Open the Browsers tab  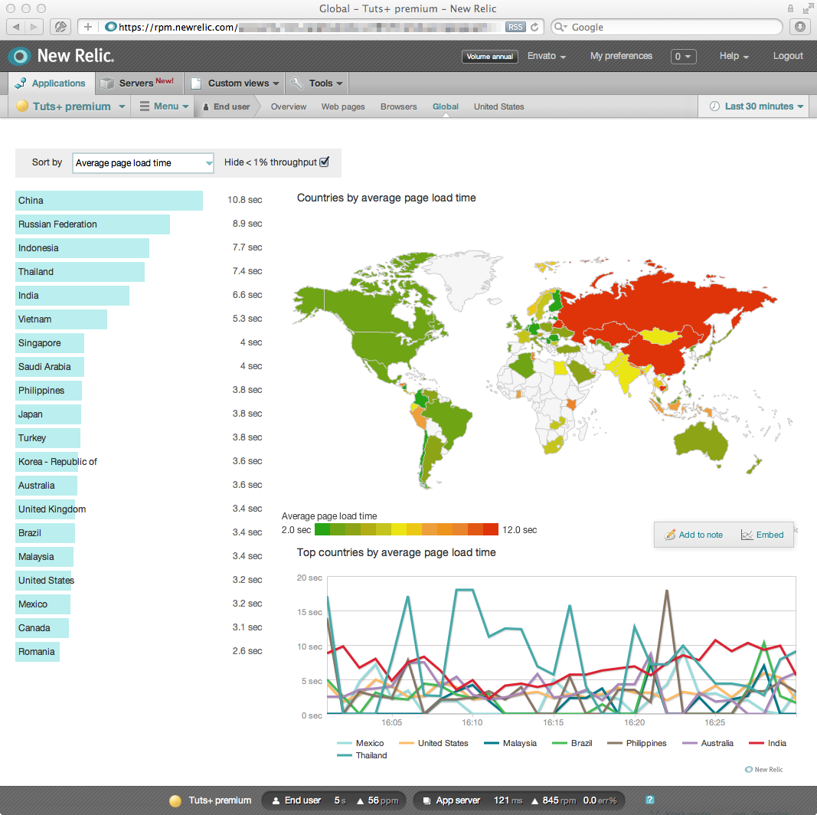coord(399,106)
